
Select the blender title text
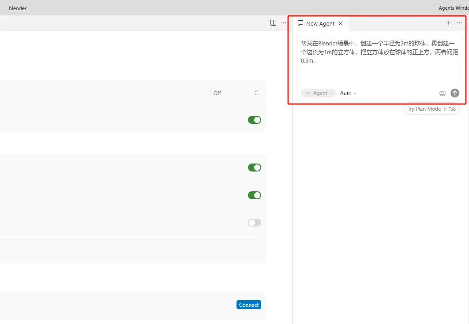[x=18, y=8]
